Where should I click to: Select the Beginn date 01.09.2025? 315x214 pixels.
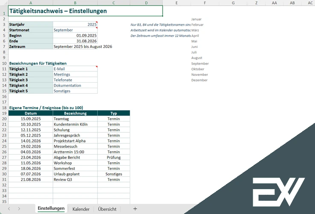tap(75, 36)
